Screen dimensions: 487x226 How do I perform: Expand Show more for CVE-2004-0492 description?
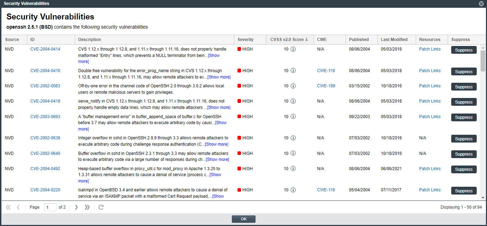click(x=215, y=175)
